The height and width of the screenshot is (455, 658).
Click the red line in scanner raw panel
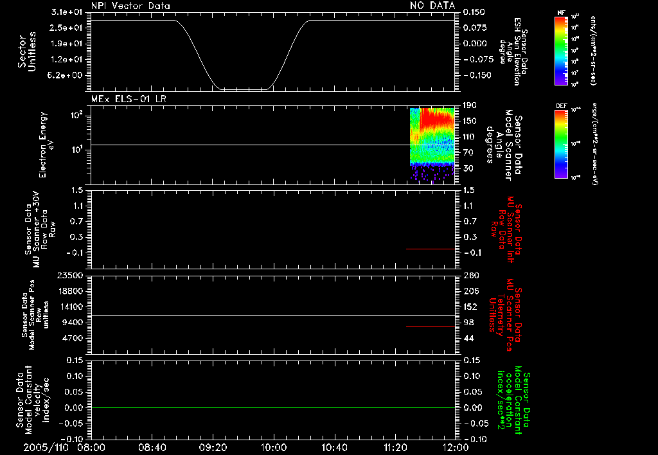[x=431, y=249]
